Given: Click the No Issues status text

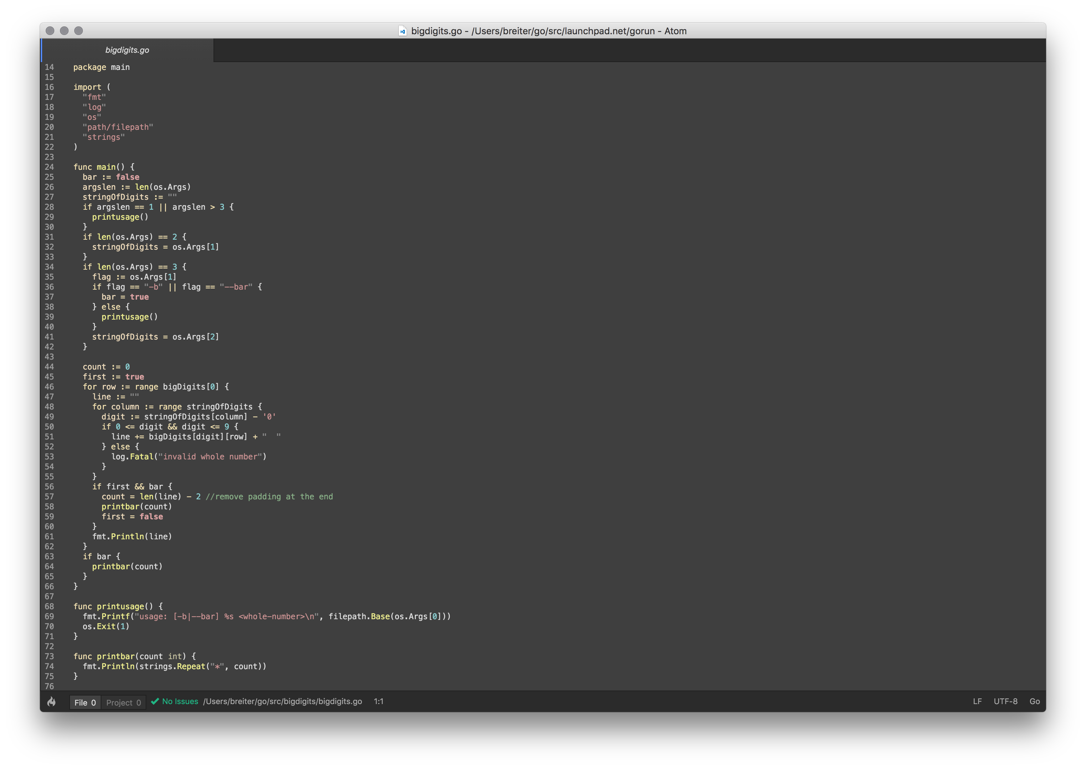Looking at the screenshot, I should coord(180,701).
